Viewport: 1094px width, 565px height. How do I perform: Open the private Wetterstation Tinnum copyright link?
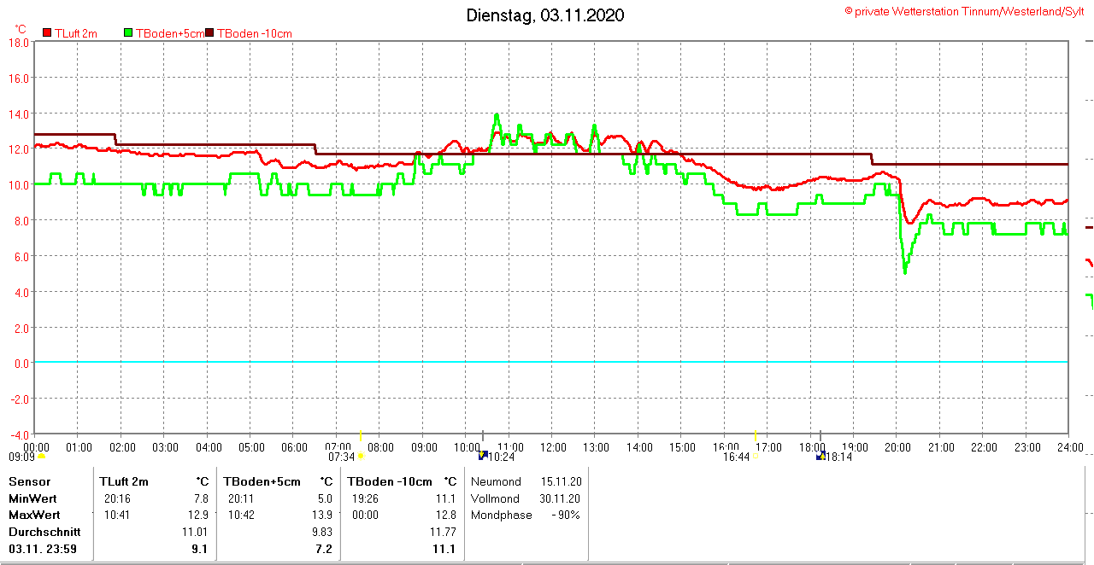(966, 11)
